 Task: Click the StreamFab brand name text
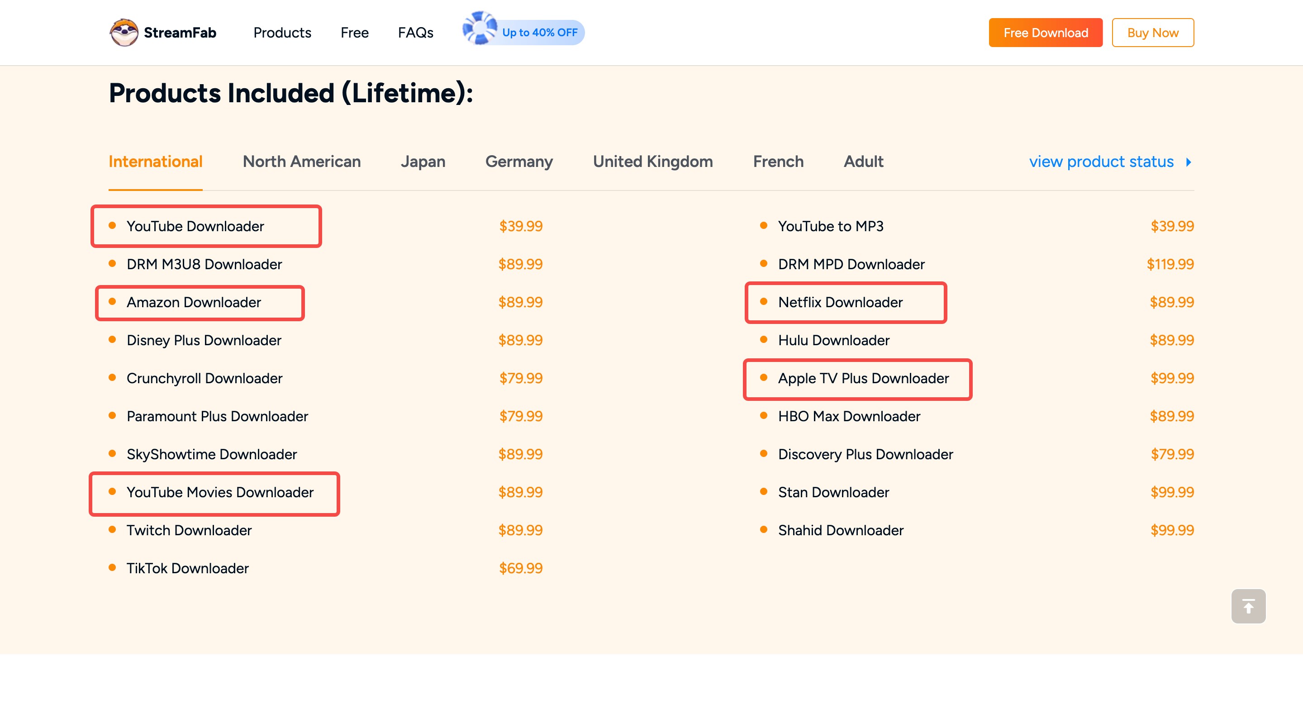[x=180, y=33]
